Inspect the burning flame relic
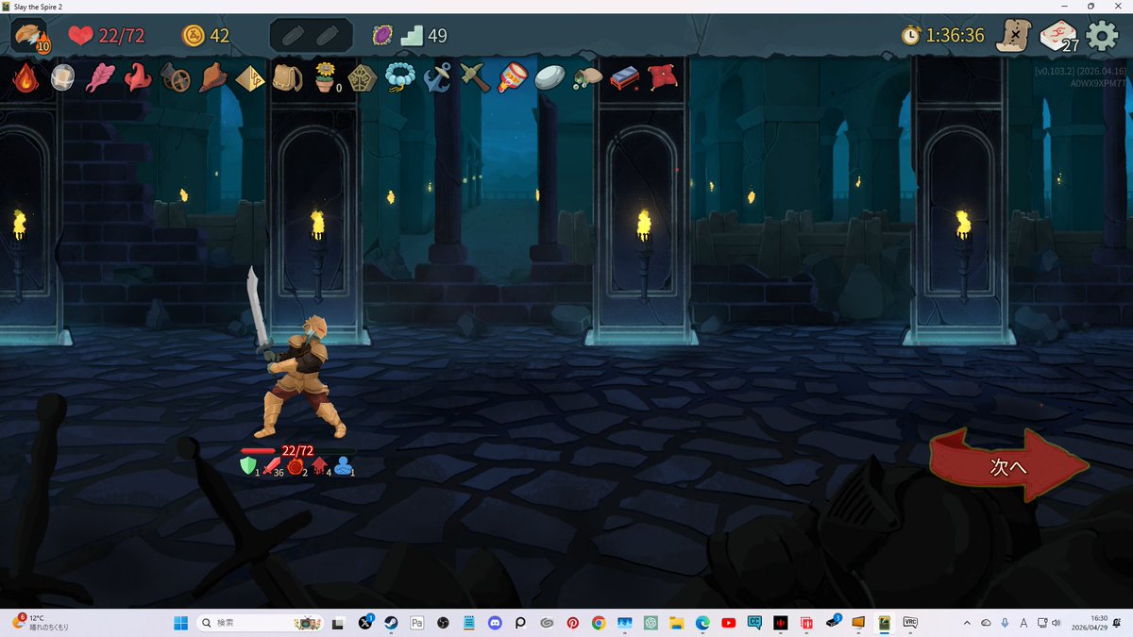Image resolution: width=1133 pixels, height=637 pixels. click(25, 77)
